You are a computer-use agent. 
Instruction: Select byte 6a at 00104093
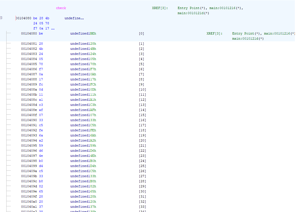coord(41,135)
